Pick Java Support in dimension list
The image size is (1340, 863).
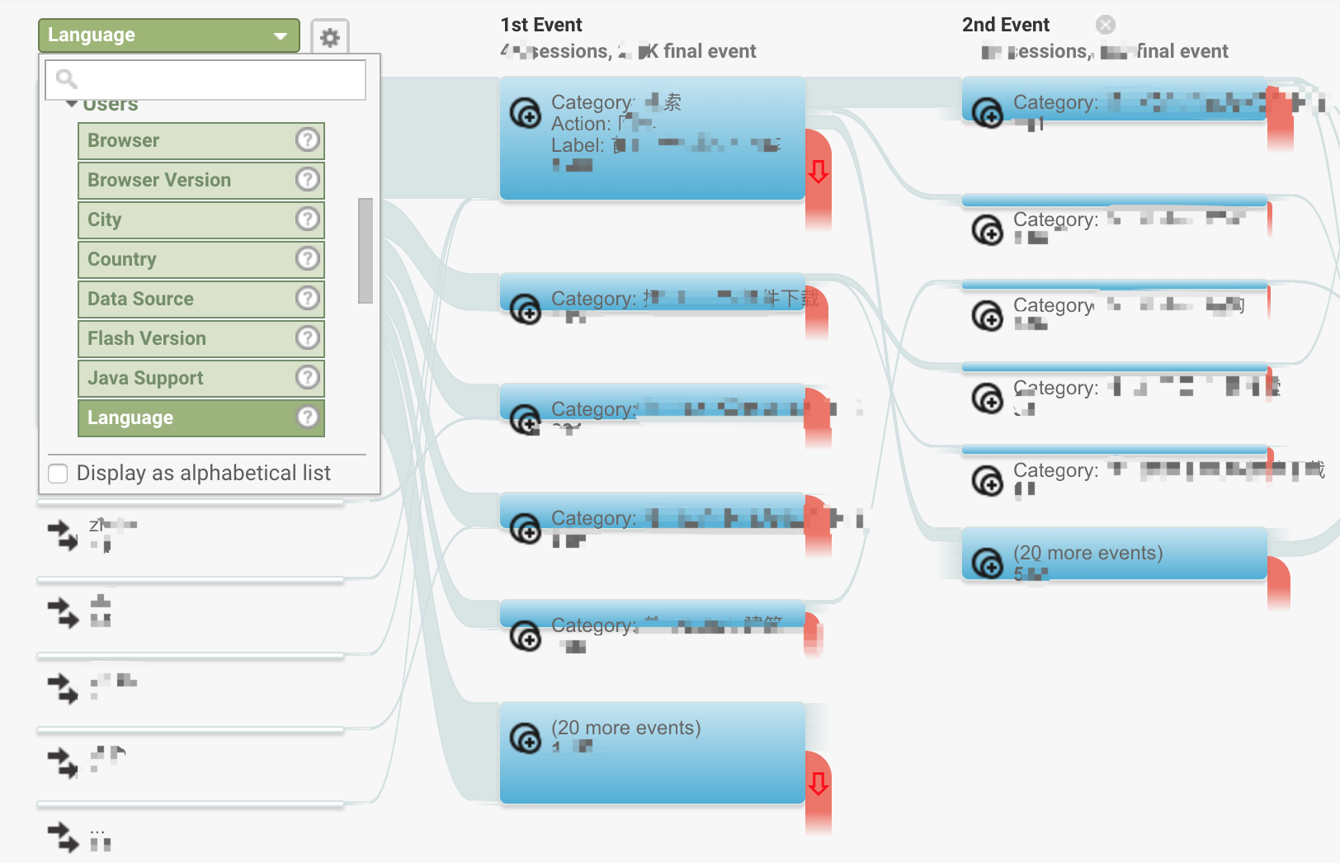pos(201,379)
